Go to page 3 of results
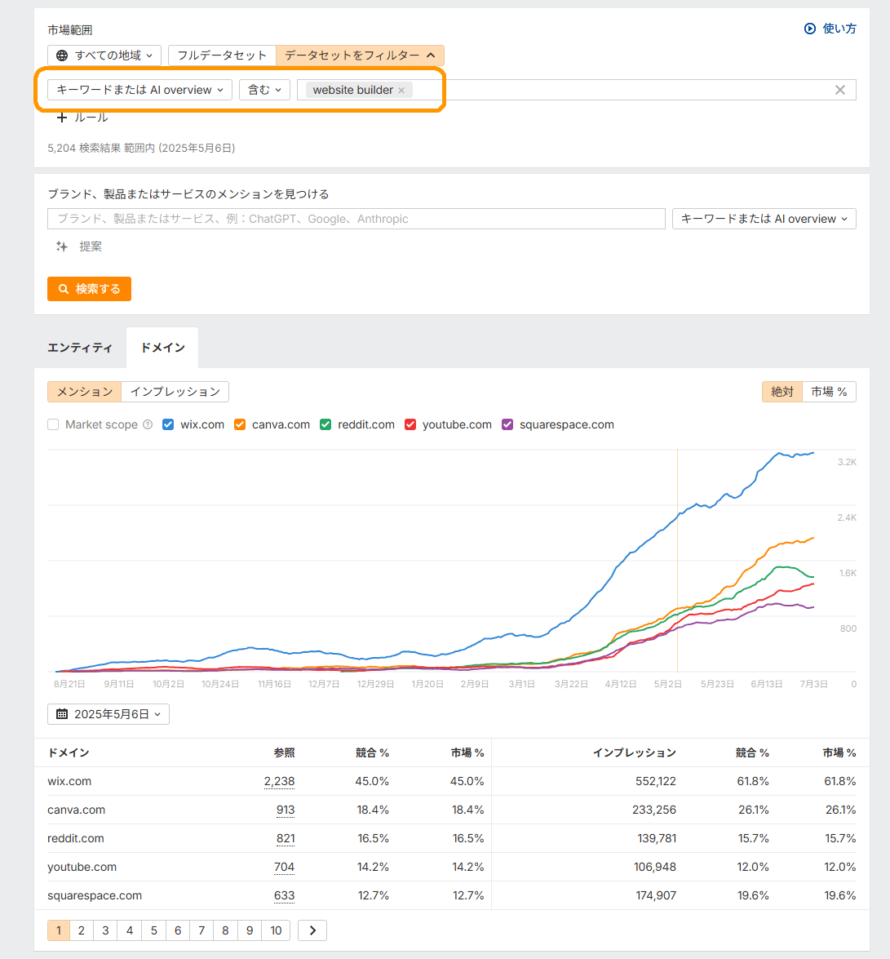The width and height of the screenshot is (890, 959). pos(105,930)
